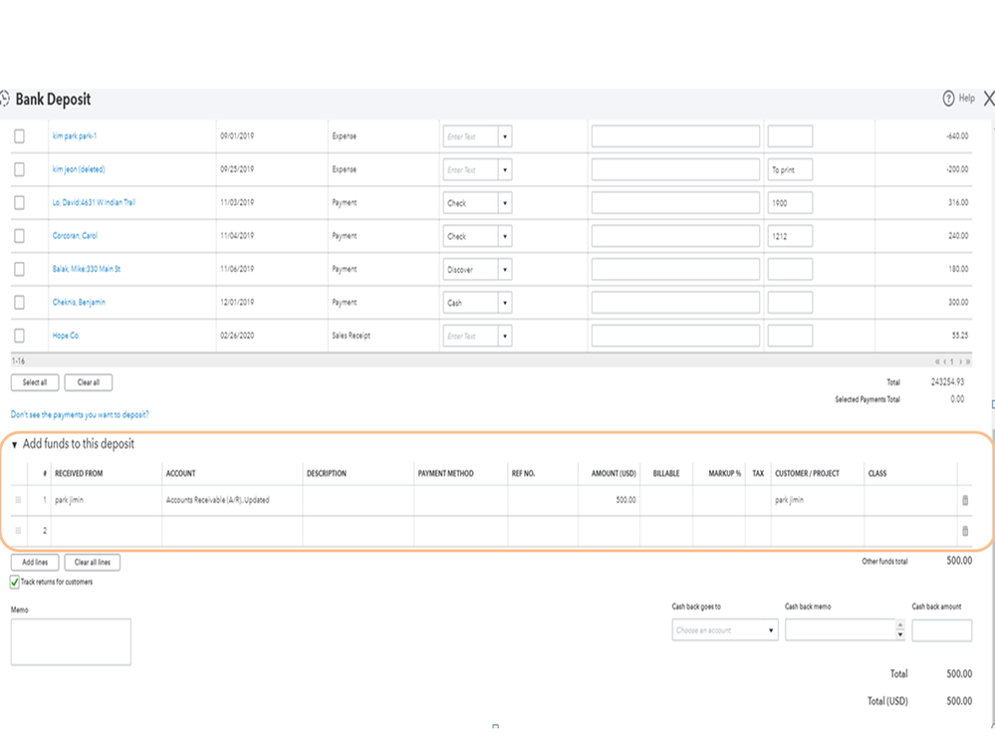Click the next page arrow in pagination
Image resolution: width=995 pixels, height=746 pixels.
[x=961, y=362]
